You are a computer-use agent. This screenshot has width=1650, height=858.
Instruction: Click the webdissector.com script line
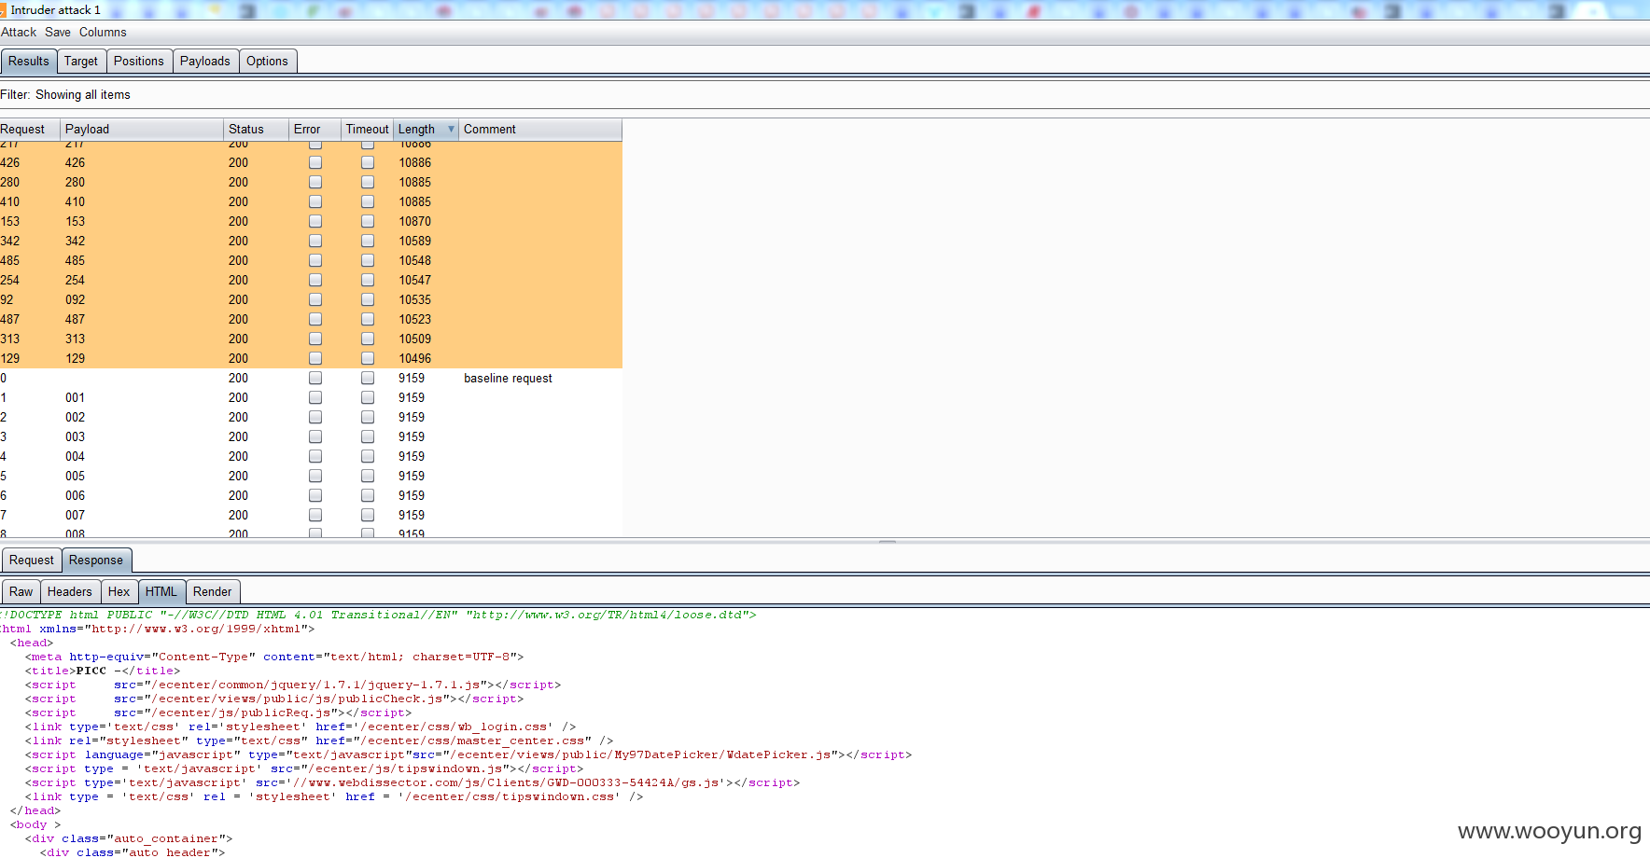click(x=412, y=783)
